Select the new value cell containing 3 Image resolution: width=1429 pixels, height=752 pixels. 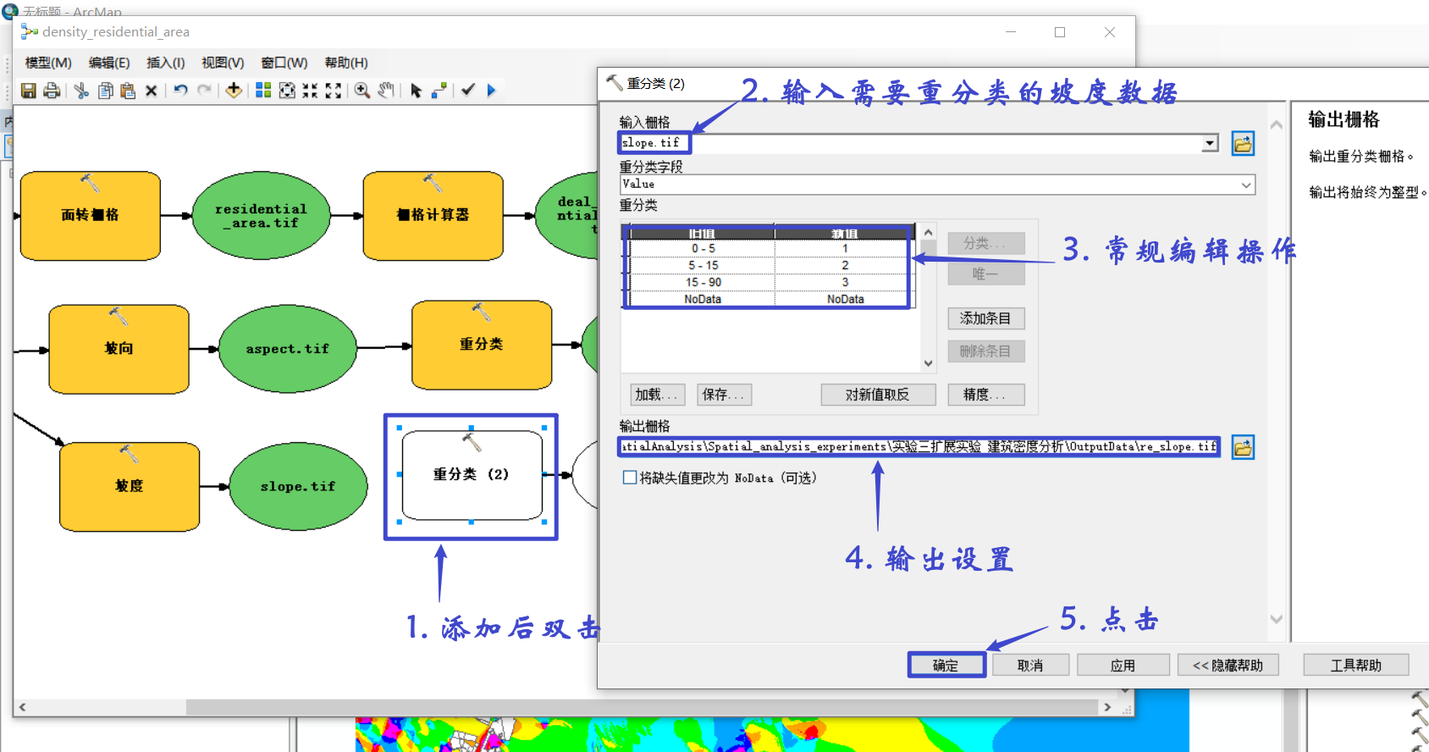point(843,282)
